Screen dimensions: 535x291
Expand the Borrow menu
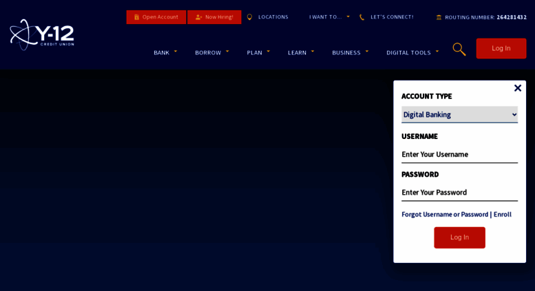point(212,52)
